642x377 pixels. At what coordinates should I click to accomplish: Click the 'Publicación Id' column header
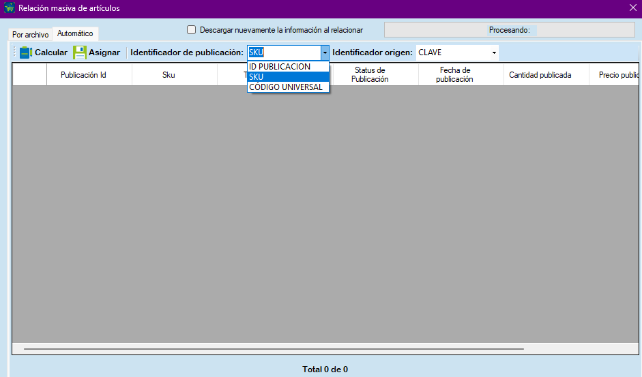[x=83, y=75]
